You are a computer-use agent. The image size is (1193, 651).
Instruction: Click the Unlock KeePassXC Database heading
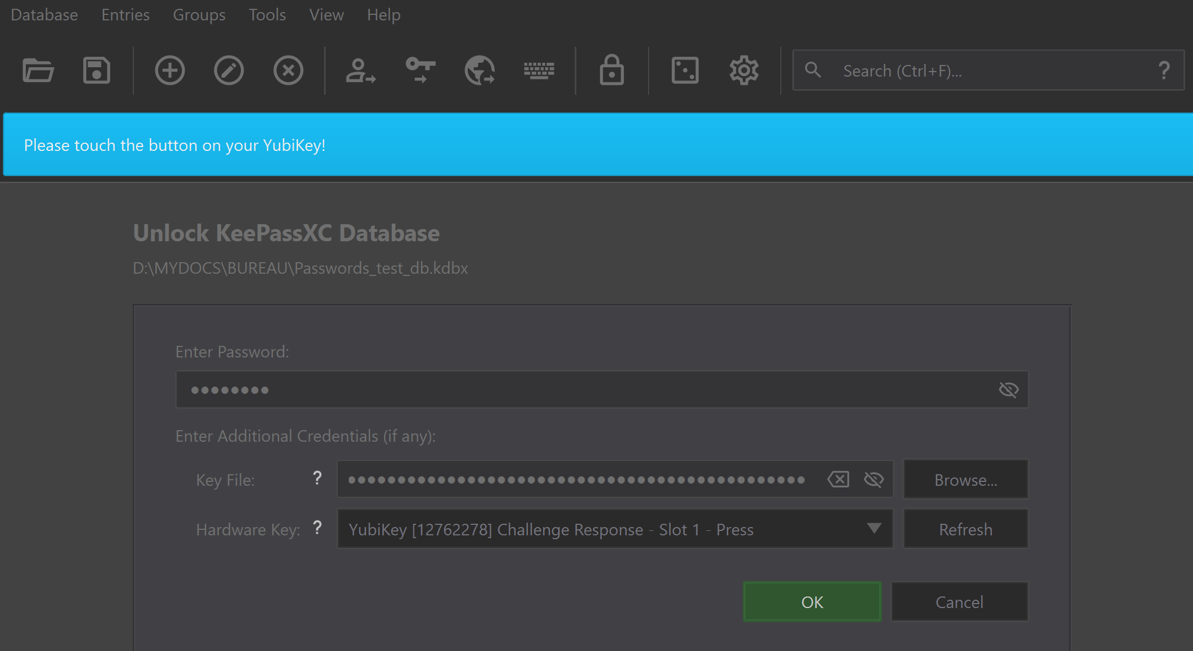pos(287,233)
